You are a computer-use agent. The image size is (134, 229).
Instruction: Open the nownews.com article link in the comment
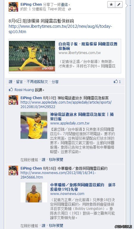(58, 175)
